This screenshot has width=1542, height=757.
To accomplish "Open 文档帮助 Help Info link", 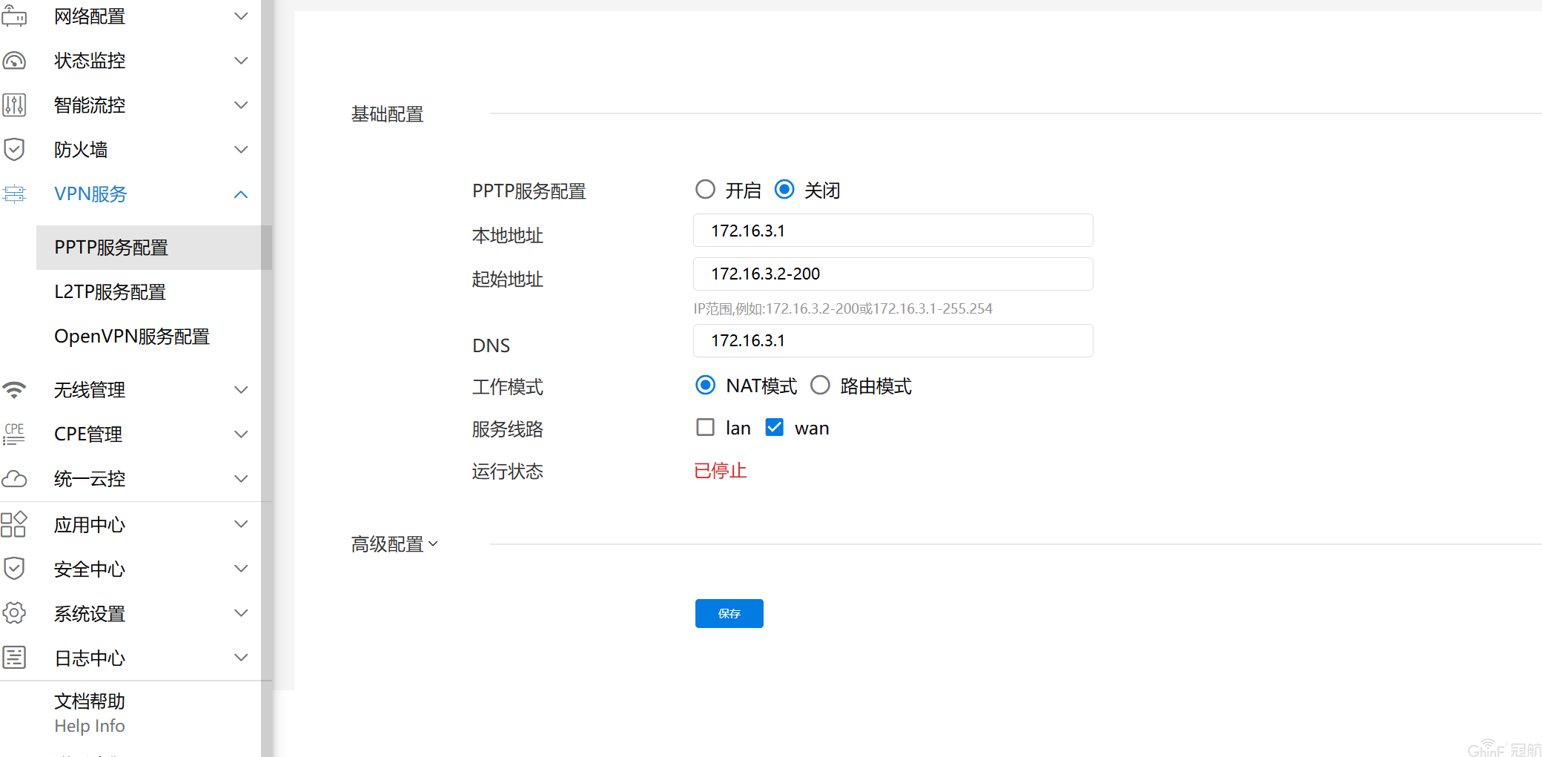I will [x=90, y=713].
